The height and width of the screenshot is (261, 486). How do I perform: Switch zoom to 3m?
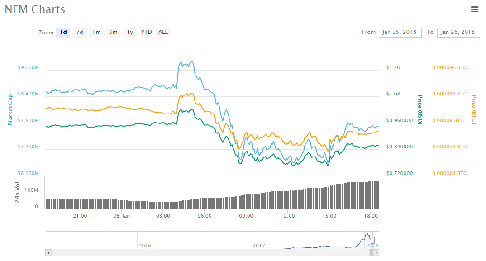(113, 32)
